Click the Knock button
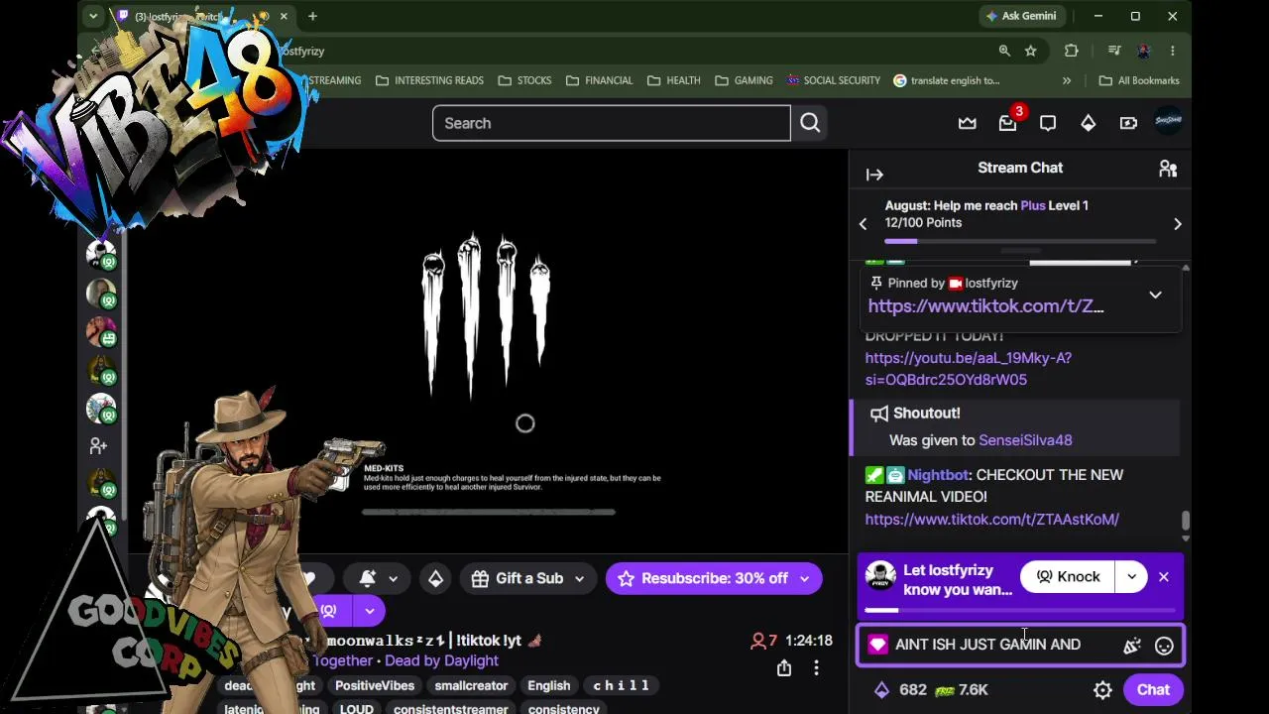The image size is (1269, 714). click(x=1068, y=577)
